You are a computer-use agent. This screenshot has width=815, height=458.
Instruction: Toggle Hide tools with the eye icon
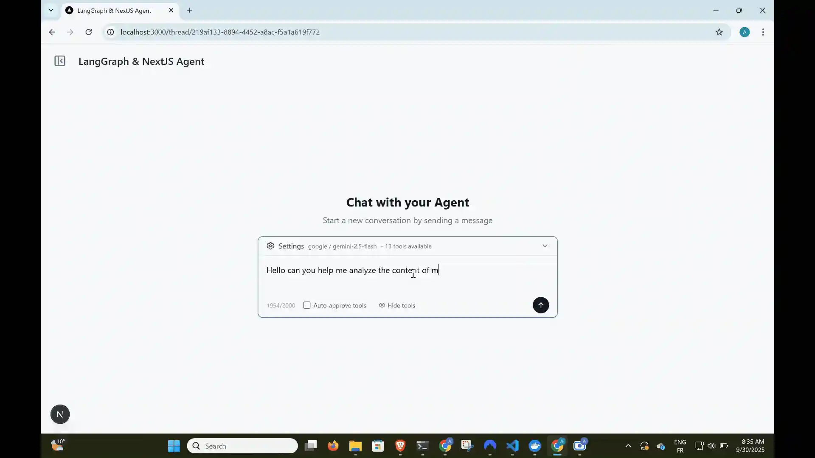pos(382,305)
